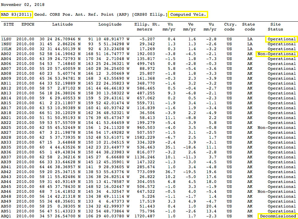Select site ID ABQ1 in last row

6,216
